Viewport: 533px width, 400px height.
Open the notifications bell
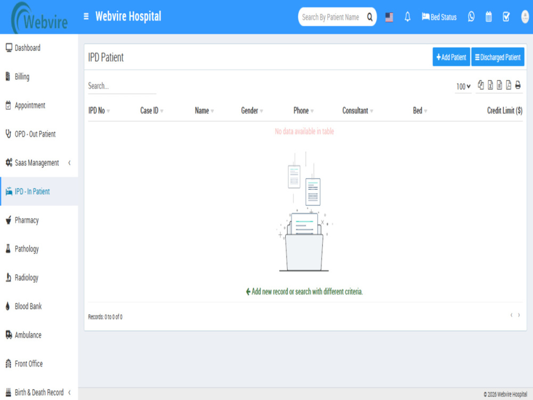407,17
